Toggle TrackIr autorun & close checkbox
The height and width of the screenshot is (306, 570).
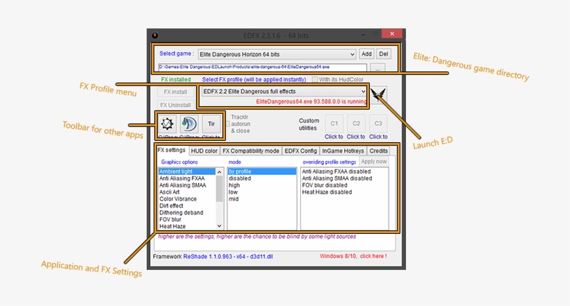tap(228, 124)
